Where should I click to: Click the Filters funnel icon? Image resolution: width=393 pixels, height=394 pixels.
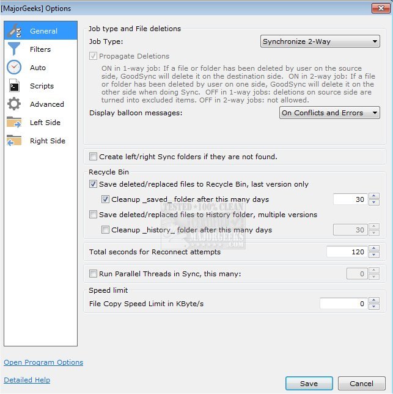click(x=14, y=49)
